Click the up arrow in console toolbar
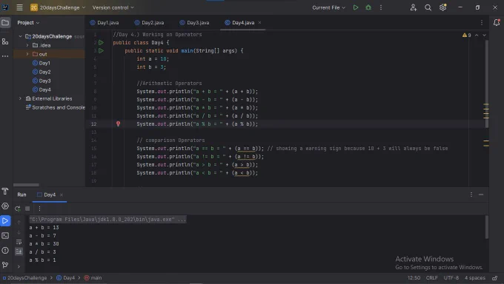This screenshot has height=284, width=504. (19, 223)
